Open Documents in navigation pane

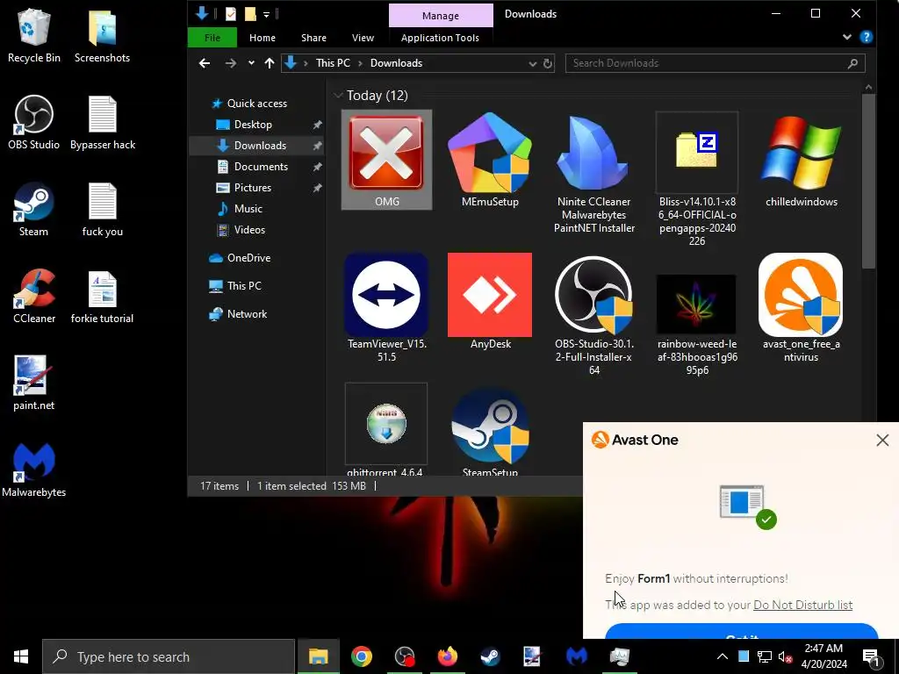pyautogui.click(x=261, y=167)
